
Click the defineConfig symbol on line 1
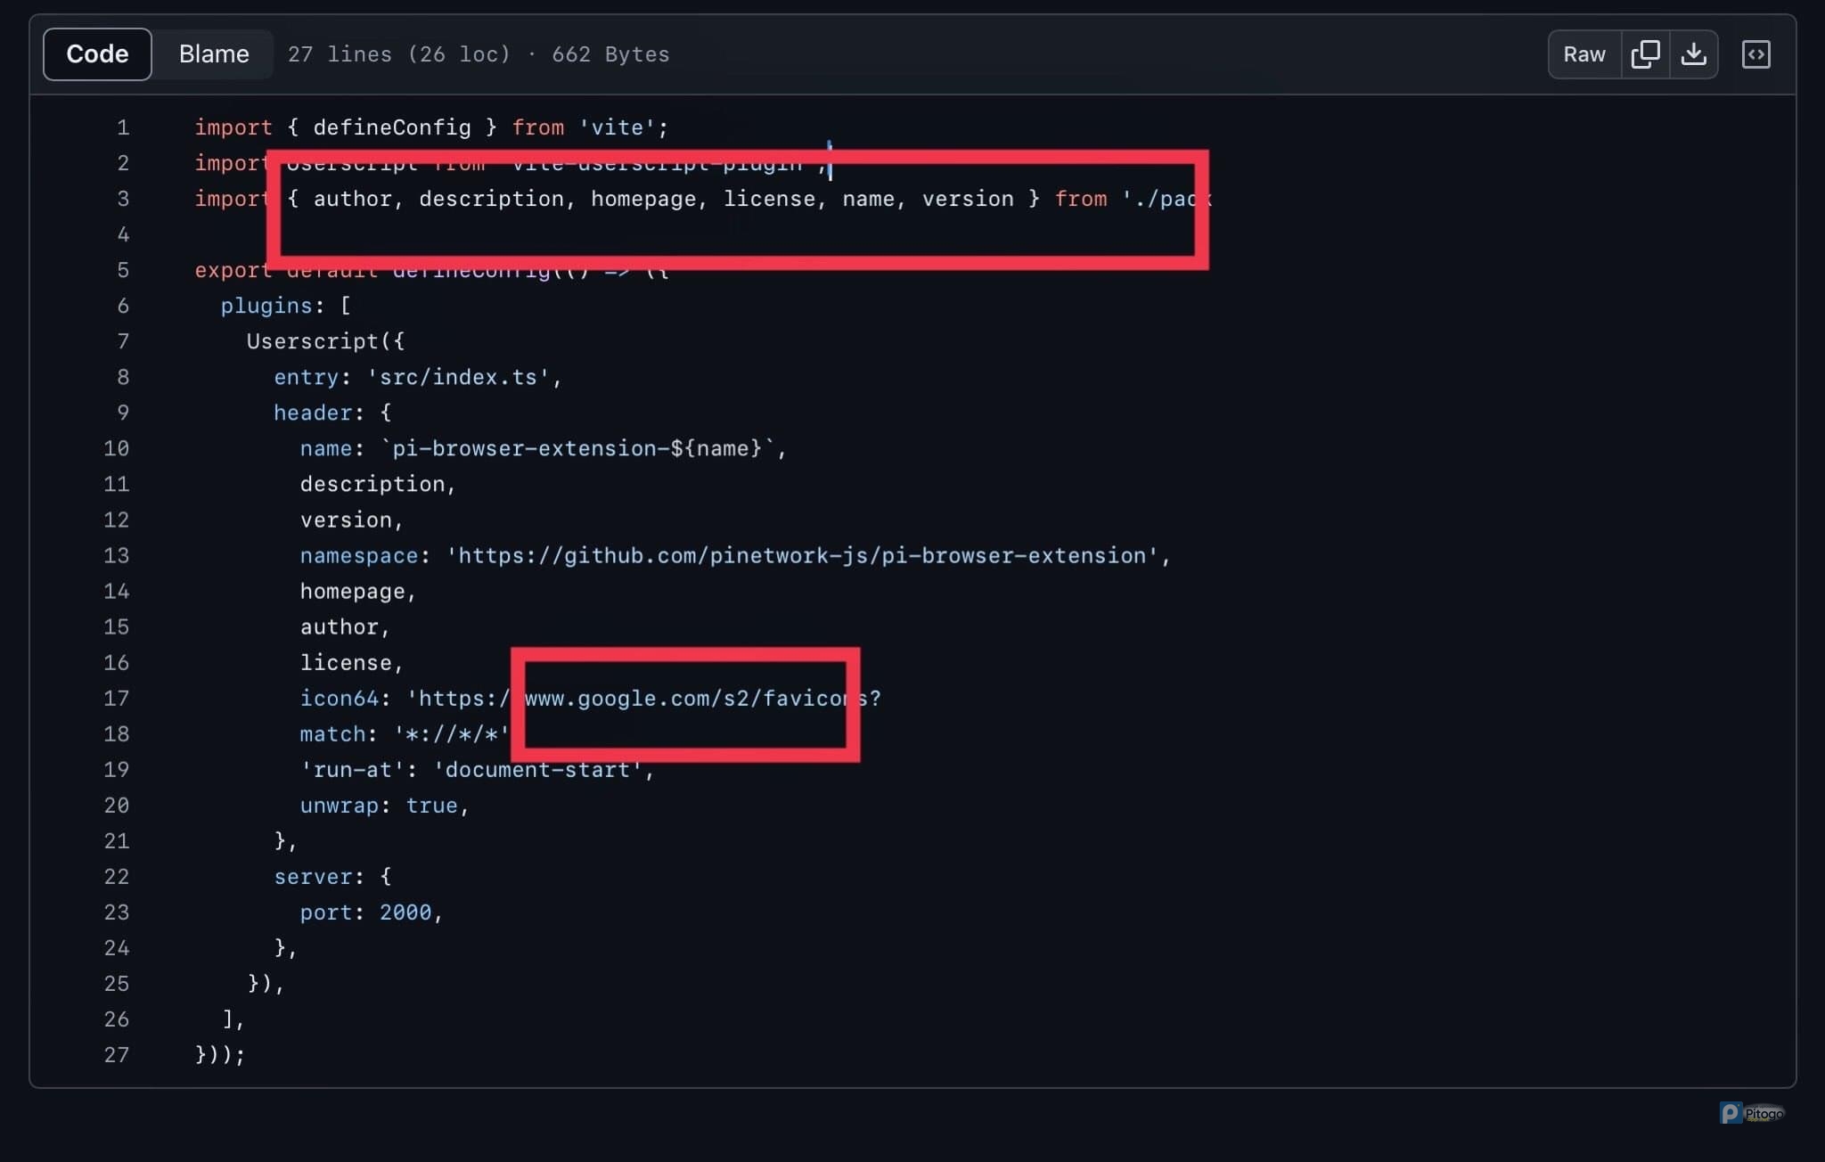(x=391, y=127)
